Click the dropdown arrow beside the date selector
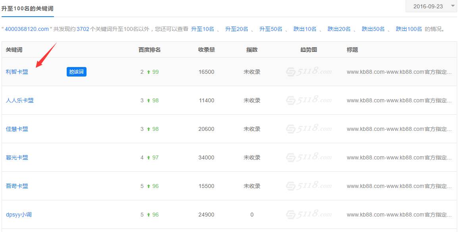The width and height of the screenshot is (458, 232). coord(452,6)
